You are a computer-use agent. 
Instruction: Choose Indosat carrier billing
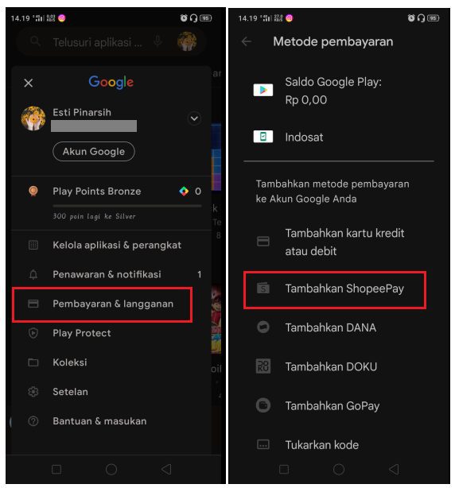click(x=339, y=137)
